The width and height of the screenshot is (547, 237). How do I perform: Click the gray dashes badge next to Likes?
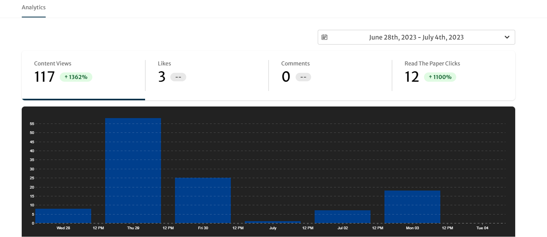click(x=178, y=77)
